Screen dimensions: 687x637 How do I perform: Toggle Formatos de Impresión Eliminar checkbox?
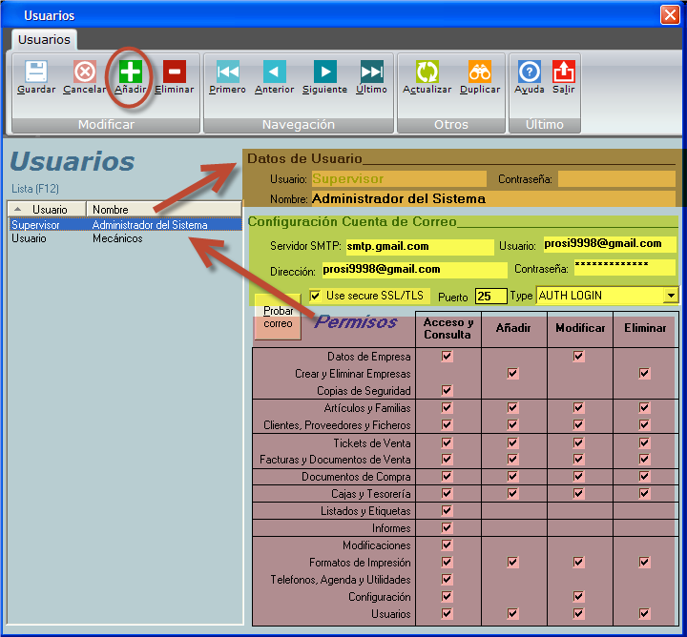coord(644,562)
